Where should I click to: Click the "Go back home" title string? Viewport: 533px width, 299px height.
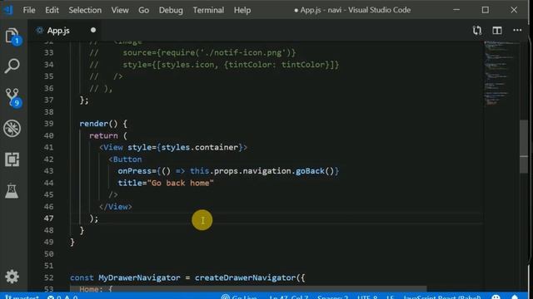pos(181,183)
